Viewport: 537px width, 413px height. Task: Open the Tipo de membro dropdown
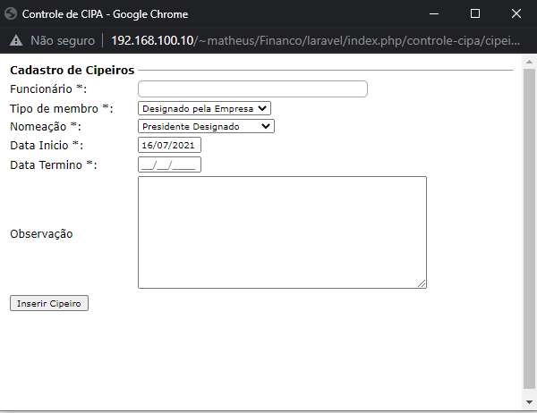(x=204, y=108)
